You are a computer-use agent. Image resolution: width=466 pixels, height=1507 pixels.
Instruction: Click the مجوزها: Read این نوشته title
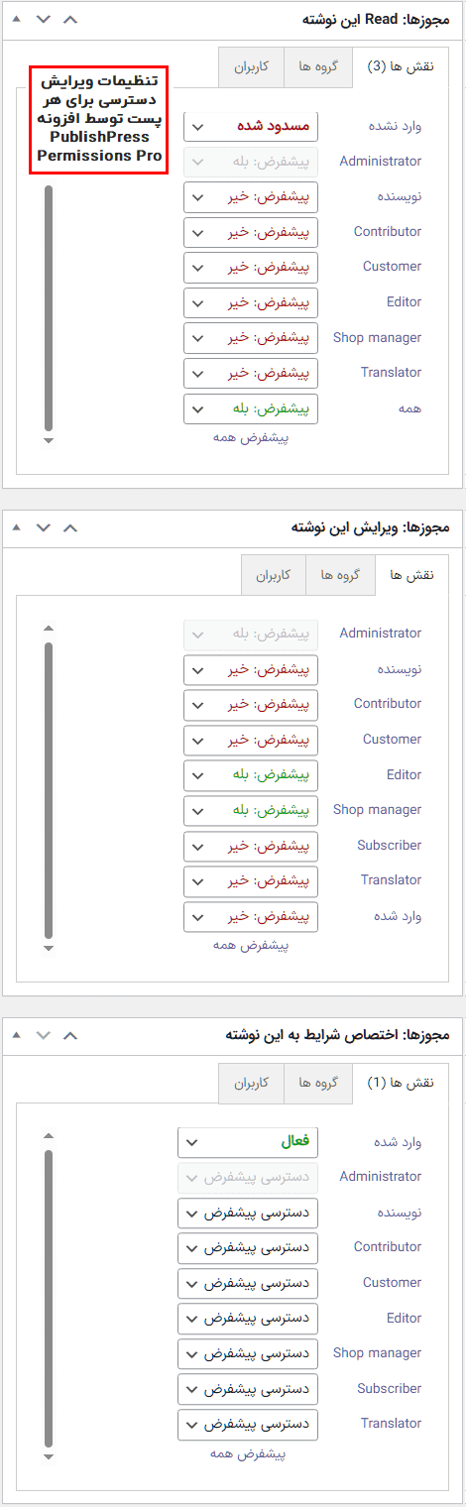pyautogui.click(x=376, y=20)
